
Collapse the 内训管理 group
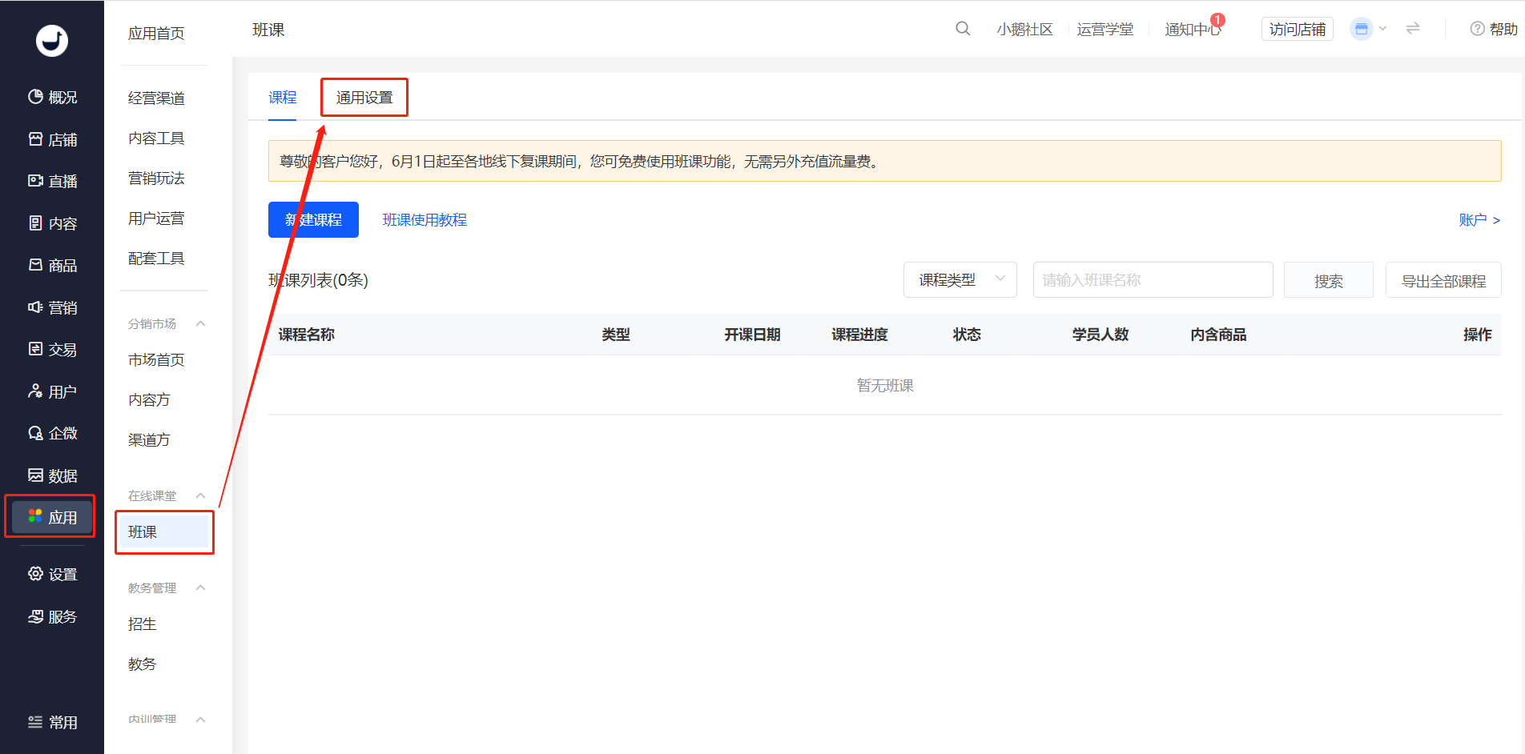click(200, 719)
